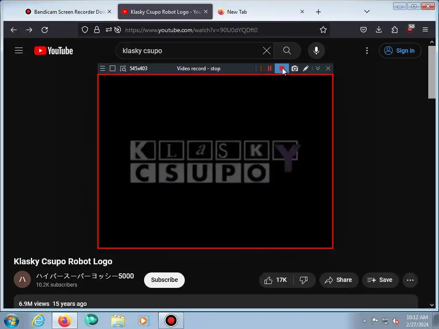The width and height of the screenshot is (439, 329).
Task: Click the video player area
Action: coord(215,162)
